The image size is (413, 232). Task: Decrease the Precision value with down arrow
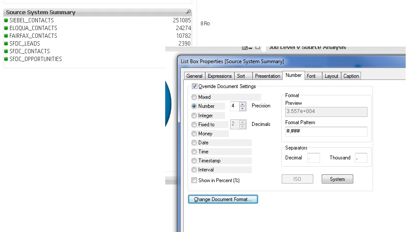pyautogui.click(x=243, y=108)
